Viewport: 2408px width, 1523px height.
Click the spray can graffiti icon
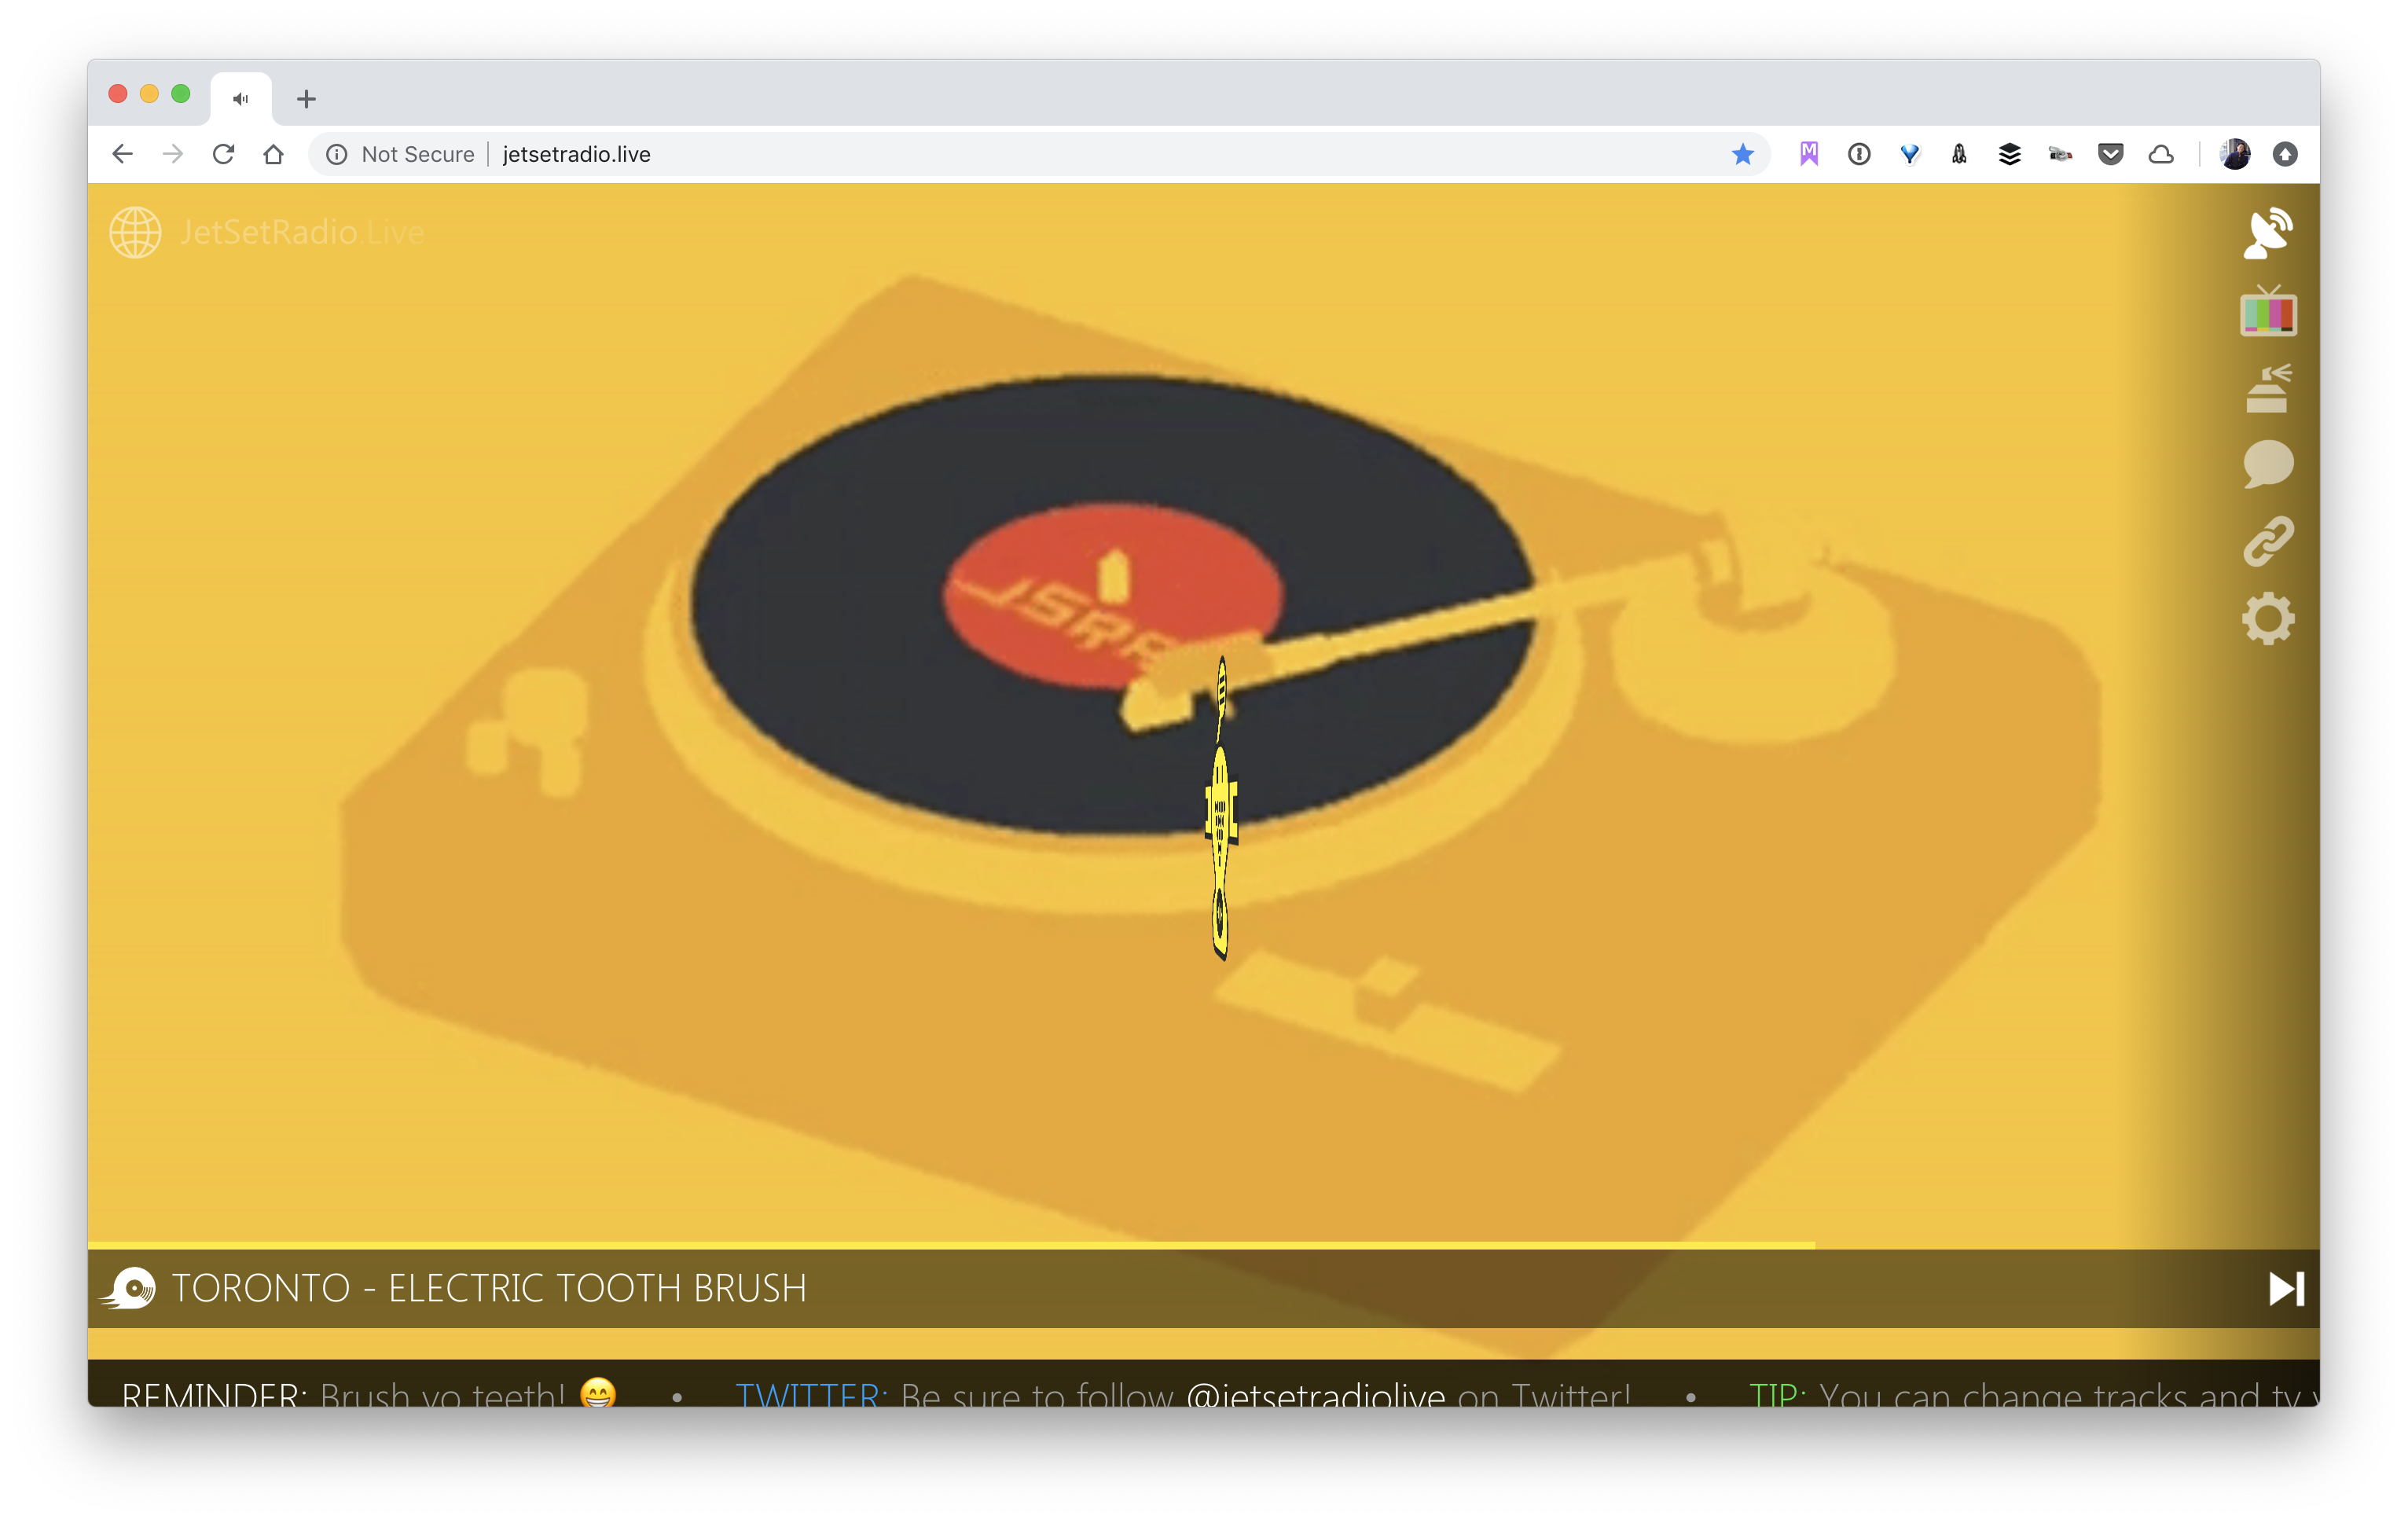tap(2267, 389)
